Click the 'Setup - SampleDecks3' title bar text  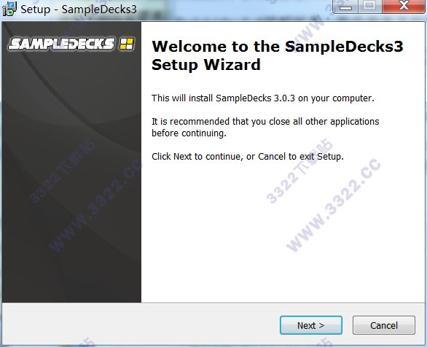click(79, 9)
